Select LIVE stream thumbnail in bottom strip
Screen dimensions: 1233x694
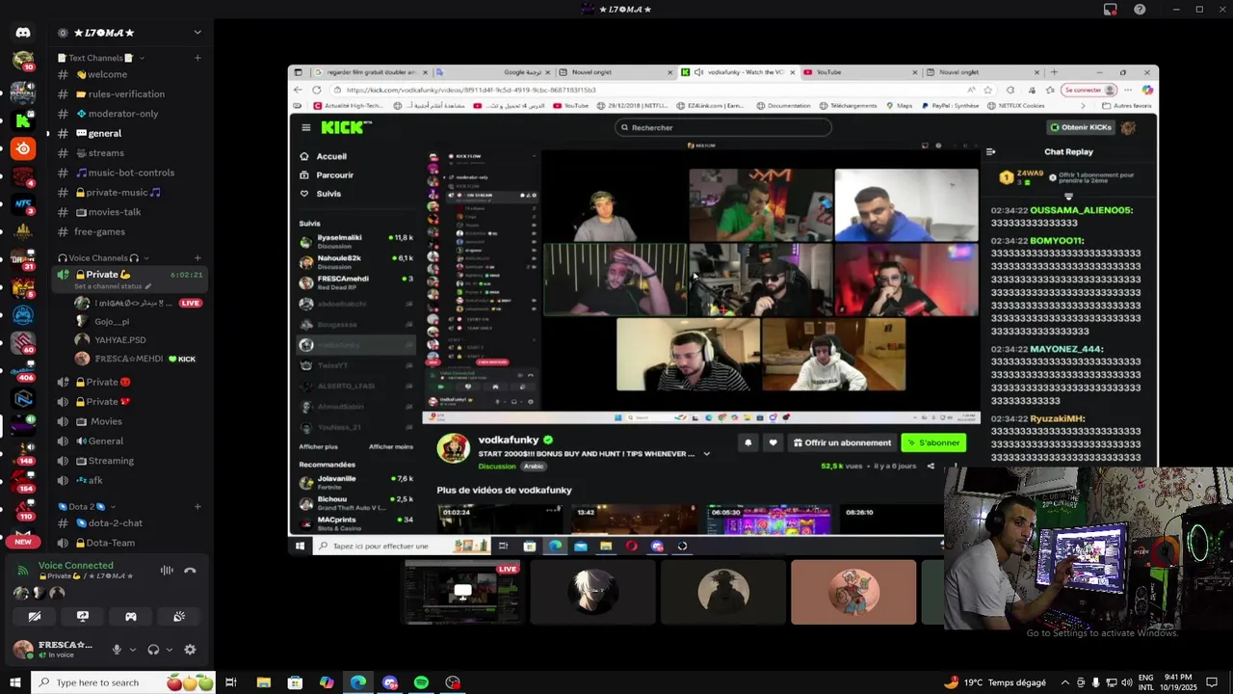pos(462,592)
